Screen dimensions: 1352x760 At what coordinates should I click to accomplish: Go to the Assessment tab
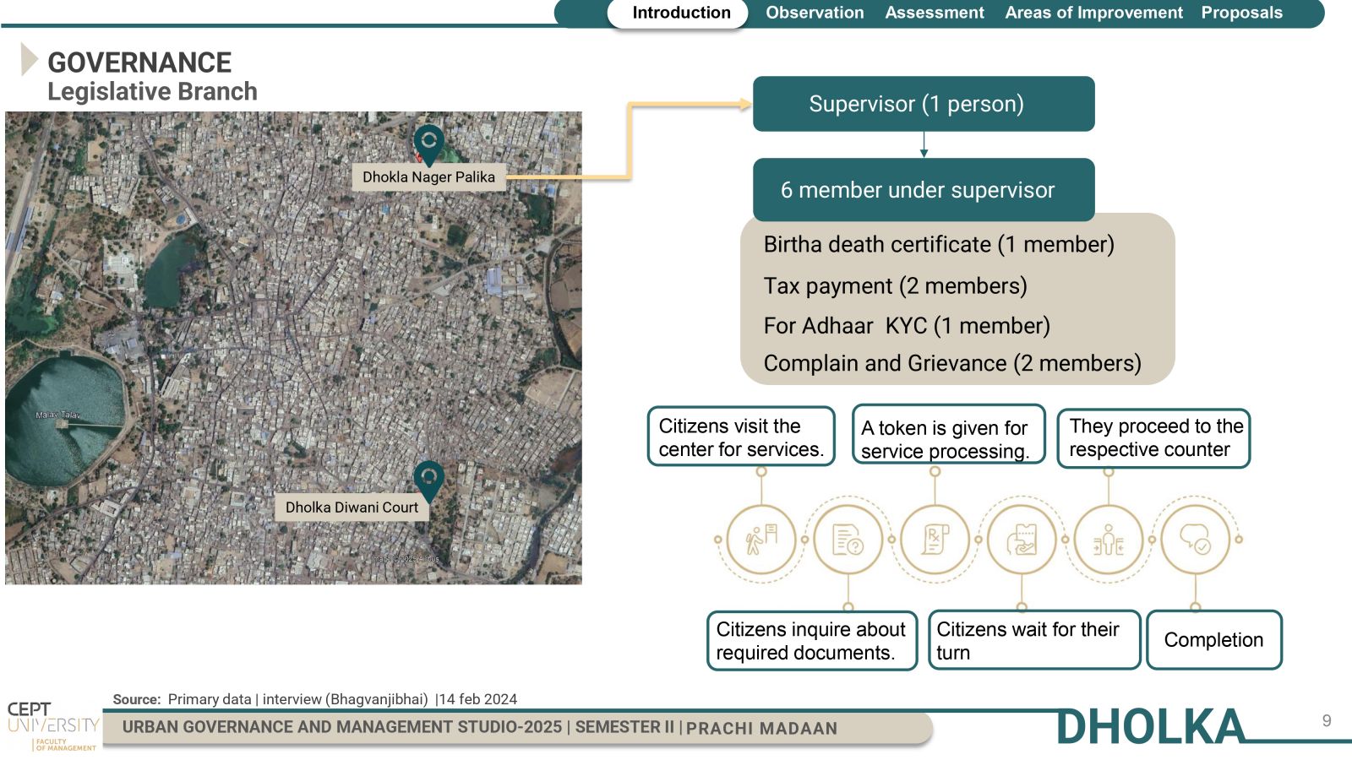(935, 13)
